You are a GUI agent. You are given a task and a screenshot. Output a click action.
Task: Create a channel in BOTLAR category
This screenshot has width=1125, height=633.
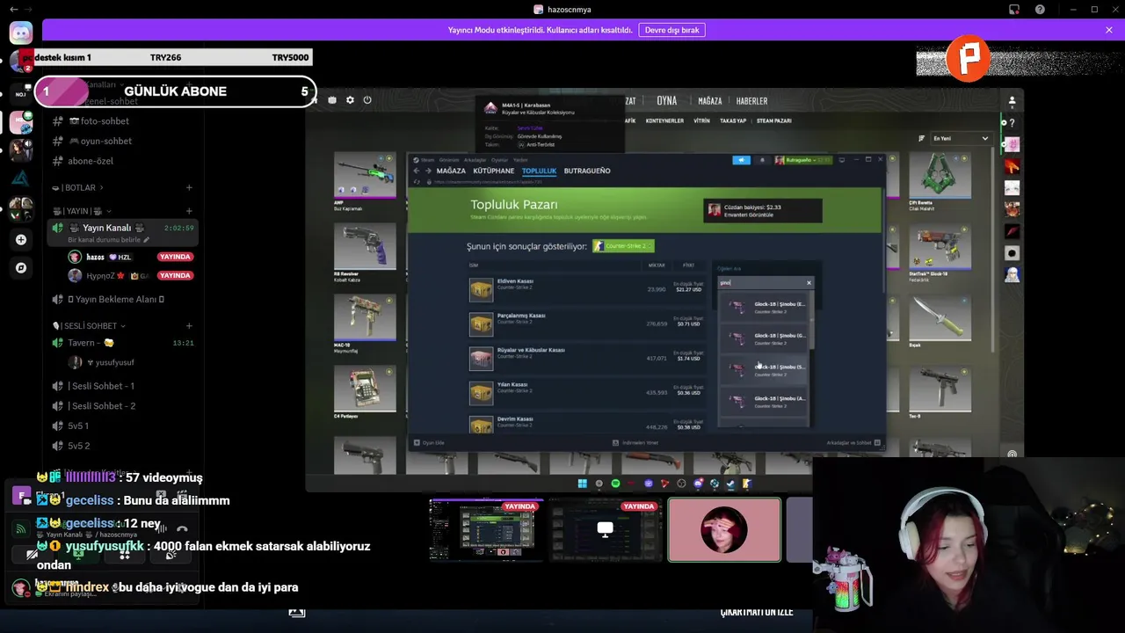(189, 187)
